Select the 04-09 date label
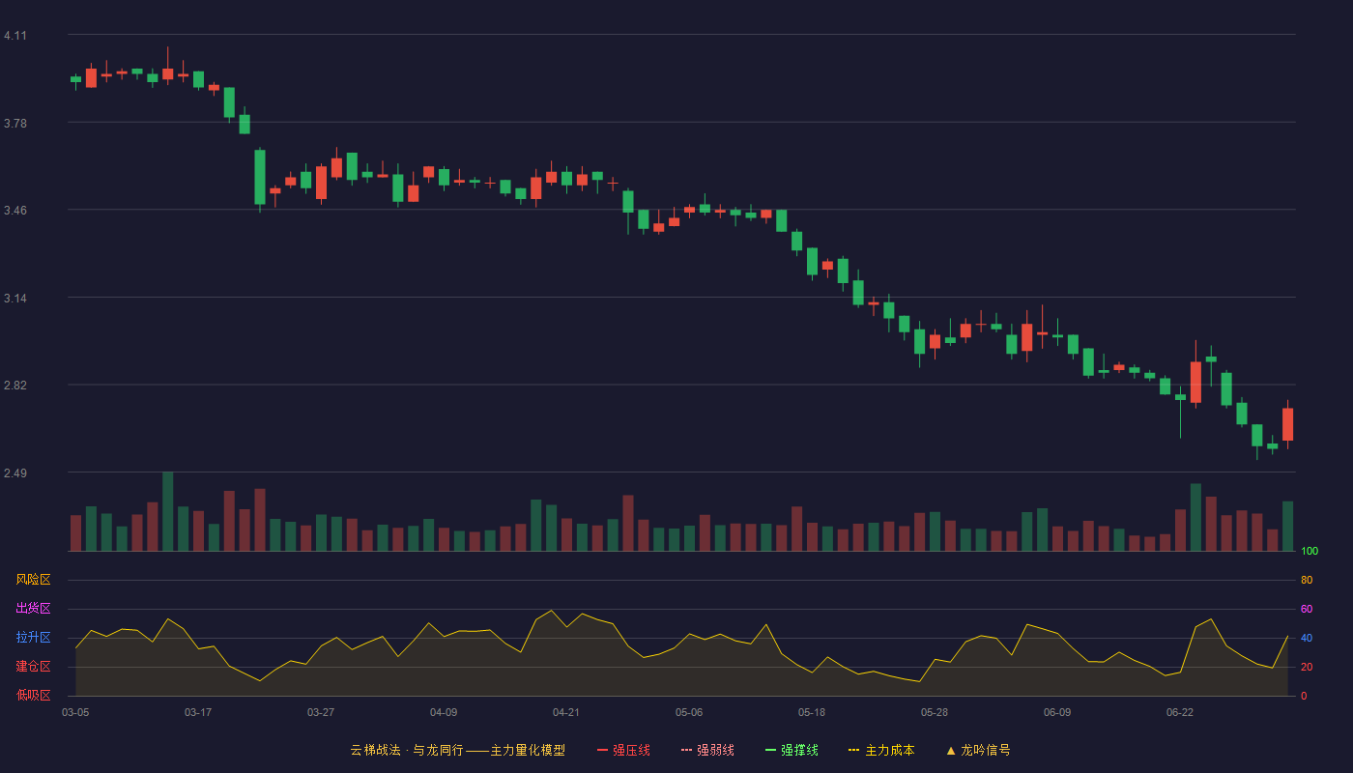1353x773 pixels. coord(444,712)
